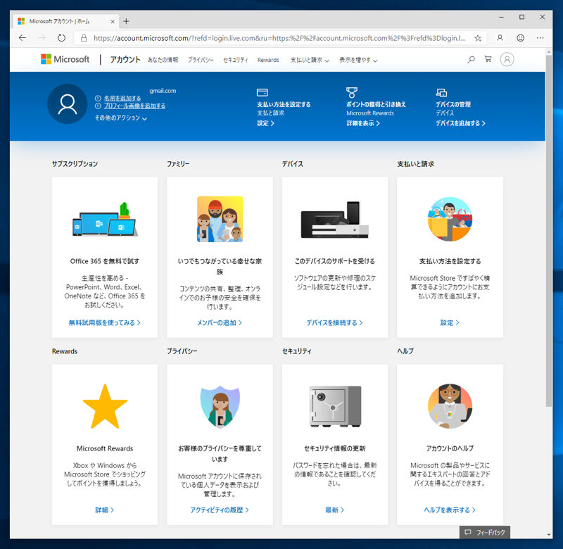Click 無料試用版を使ってみる link

point(104,323)
